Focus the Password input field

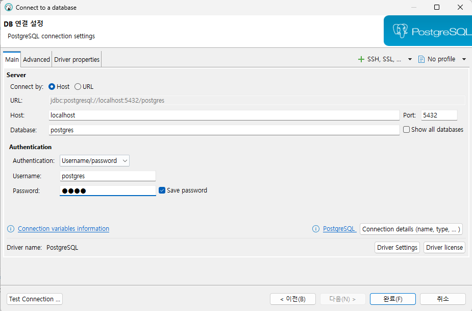pyautogui.click(x=108, y=191)
